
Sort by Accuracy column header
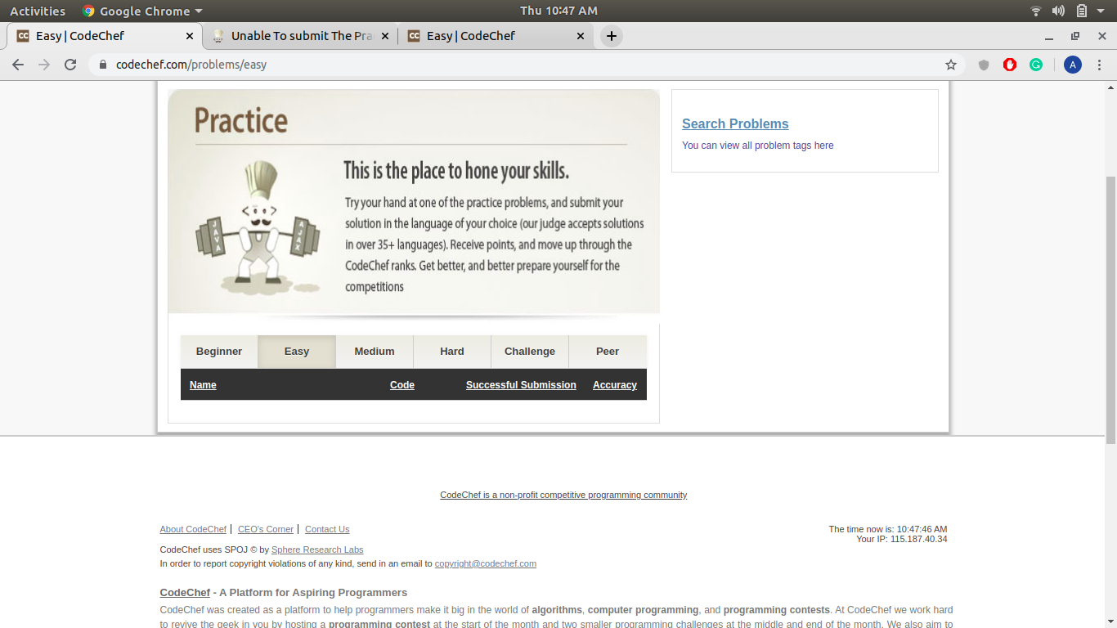tap(615, 385)
